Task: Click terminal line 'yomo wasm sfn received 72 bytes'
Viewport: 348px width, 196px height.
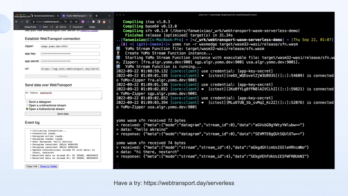Action: point(151,120)
